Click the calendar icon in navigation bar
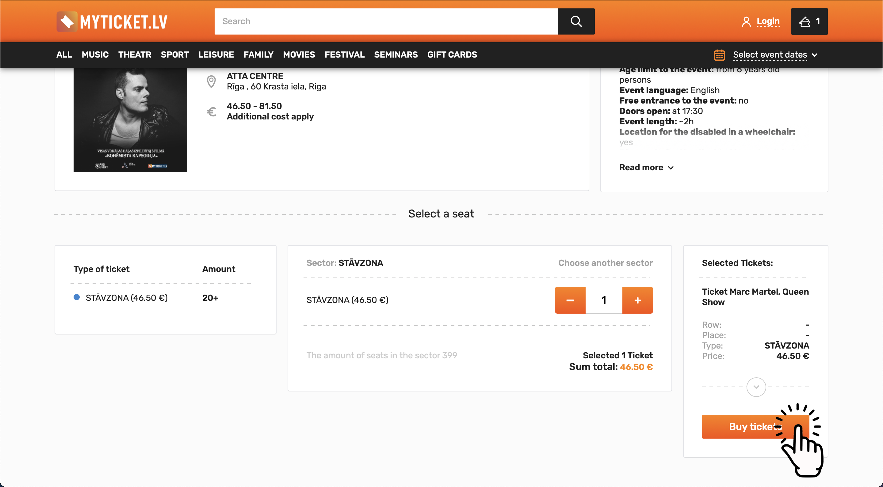 tap(719, 55)
